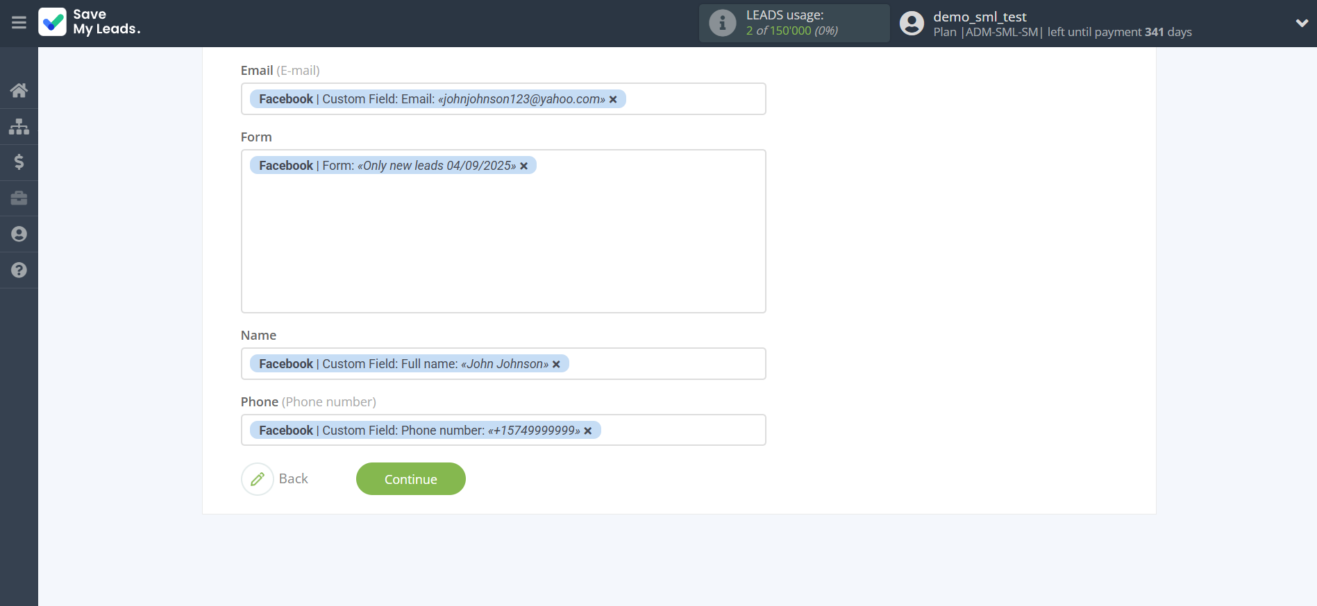Open the hamburger menu
Viewport: 1317px width, 606px height.
(19, 23)
